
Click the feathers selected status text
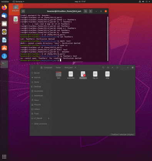pyautogui.click(x=122, y=134)
